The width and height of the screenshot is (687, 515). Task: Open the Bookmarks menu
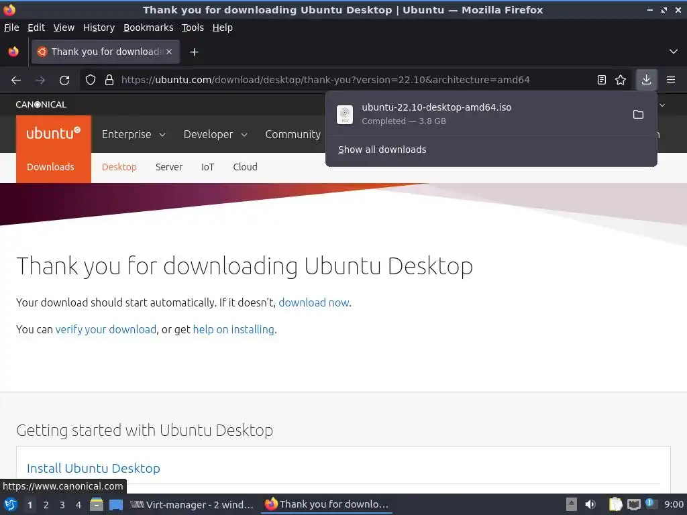[x=148, y=27]
